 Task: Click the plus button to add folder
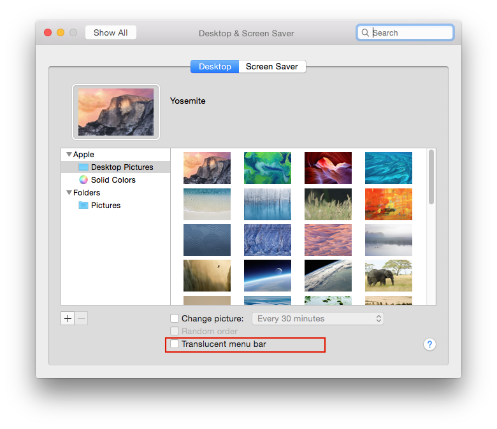click(x=68, y=318)
